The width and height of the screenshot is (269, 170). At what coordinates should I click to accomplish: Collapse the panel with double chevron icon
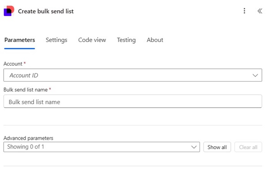(x=260, y=11)
